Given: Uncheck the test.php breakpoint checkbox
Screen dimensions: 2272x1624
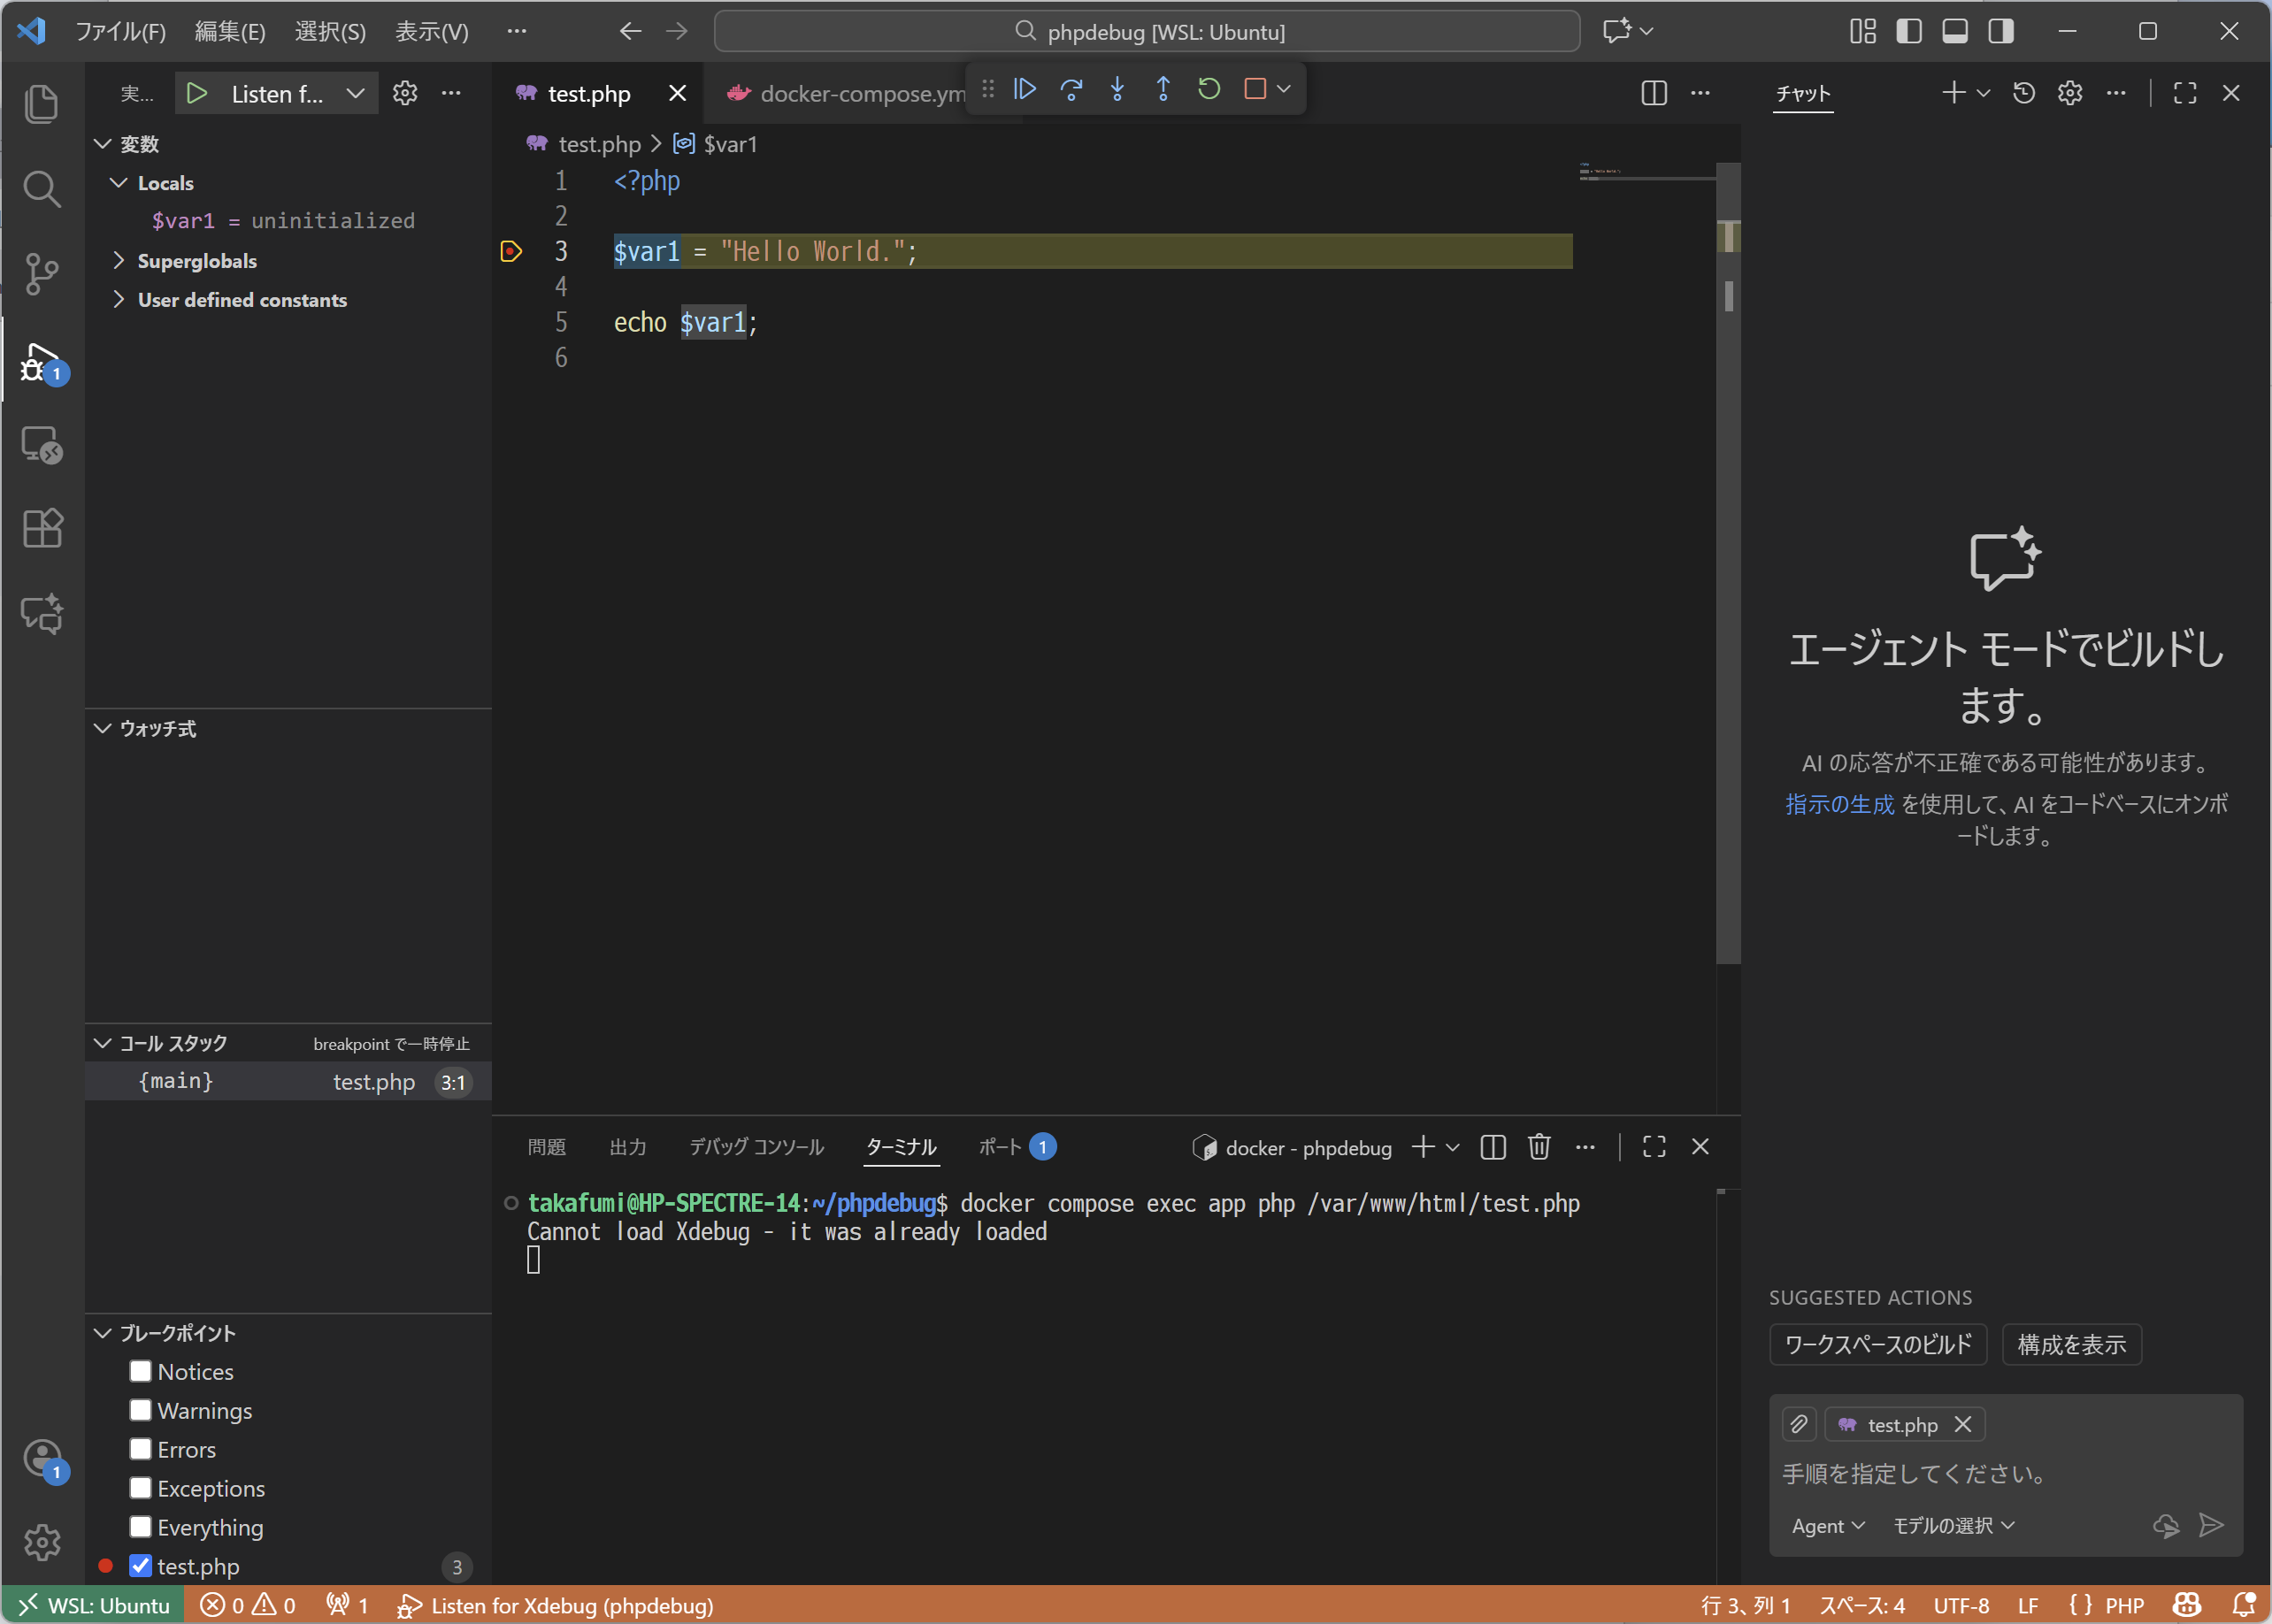Looking at the screenshot, I should 140,1566.
